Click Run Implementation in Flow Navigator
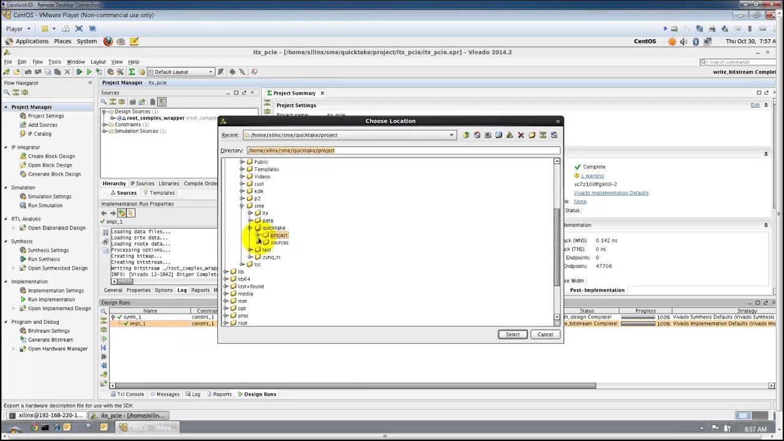This screenshot has width=784, height=441. pyautogui.click(x=51, y=300)
